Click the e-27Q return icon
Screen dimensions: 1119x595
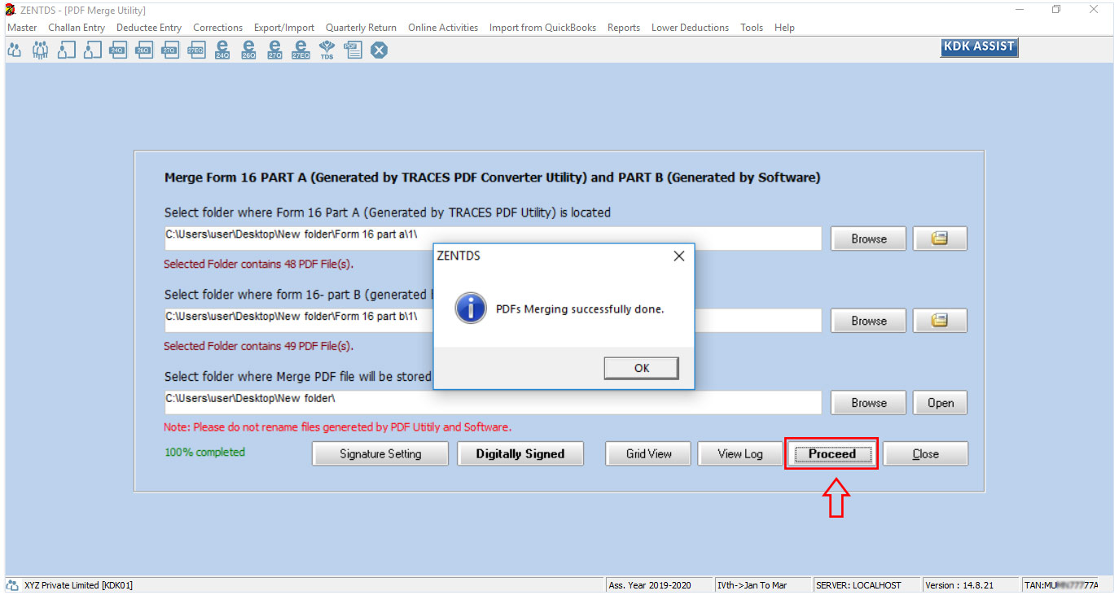click(x=274, y=50)
